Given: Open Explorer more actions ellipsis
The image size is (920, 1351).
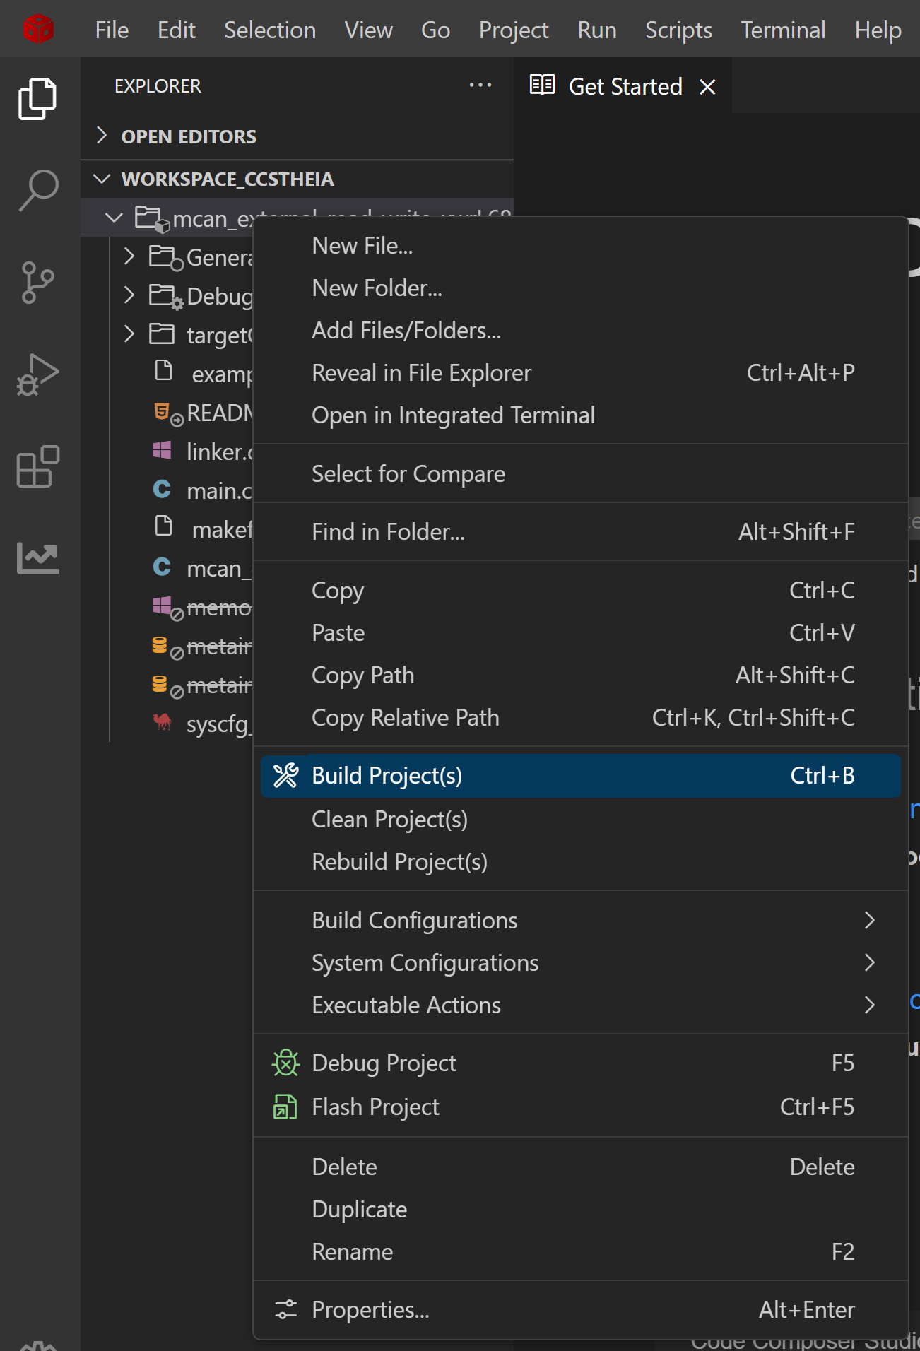Looking at the screenshot, I should (480, 85).
